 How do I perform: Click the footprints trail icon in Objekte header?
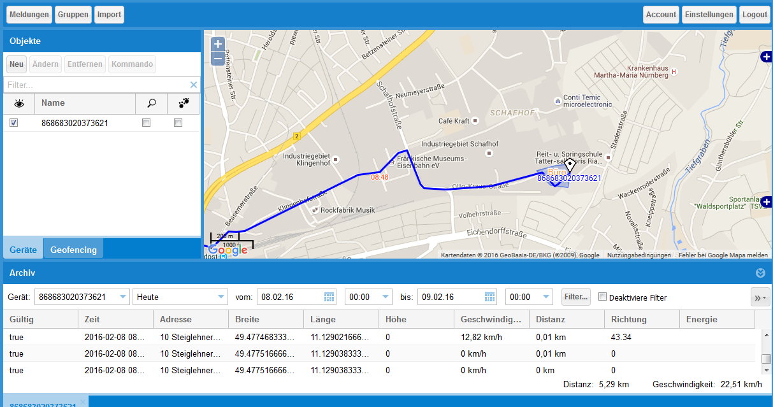[x=184, y=103]
